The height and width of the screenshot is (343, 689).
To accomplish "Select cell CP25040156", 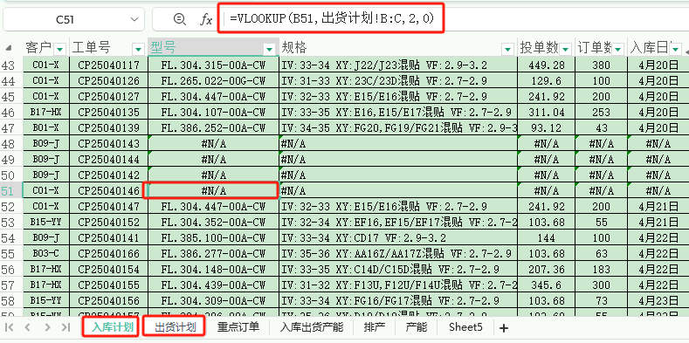I will (108, 300).
